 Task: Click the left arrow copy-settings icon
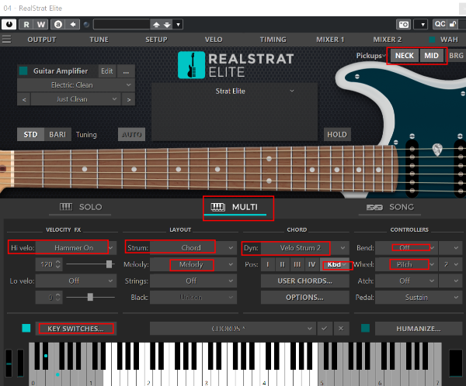coord(73,24)
